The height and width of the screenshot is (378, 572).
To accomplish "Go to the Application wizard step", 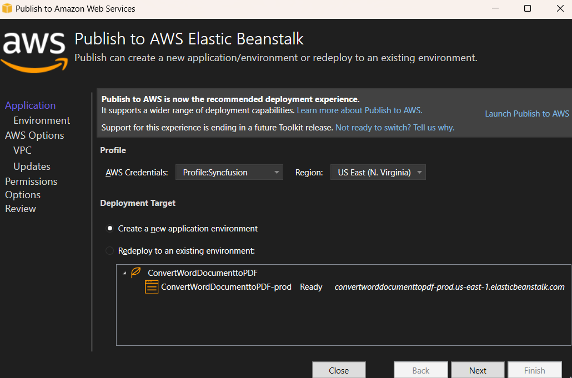I will [x=31, y=105].
